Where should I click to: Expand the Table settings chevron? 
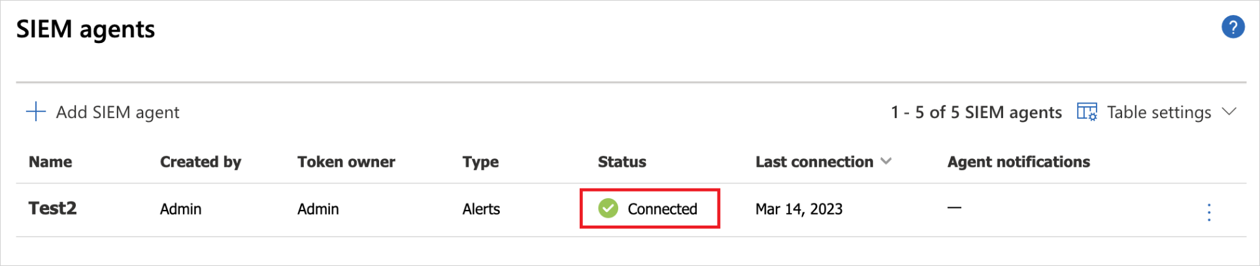point(1229,111)
